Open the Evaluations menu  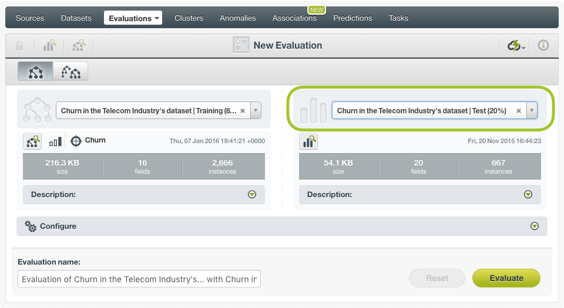133,18
